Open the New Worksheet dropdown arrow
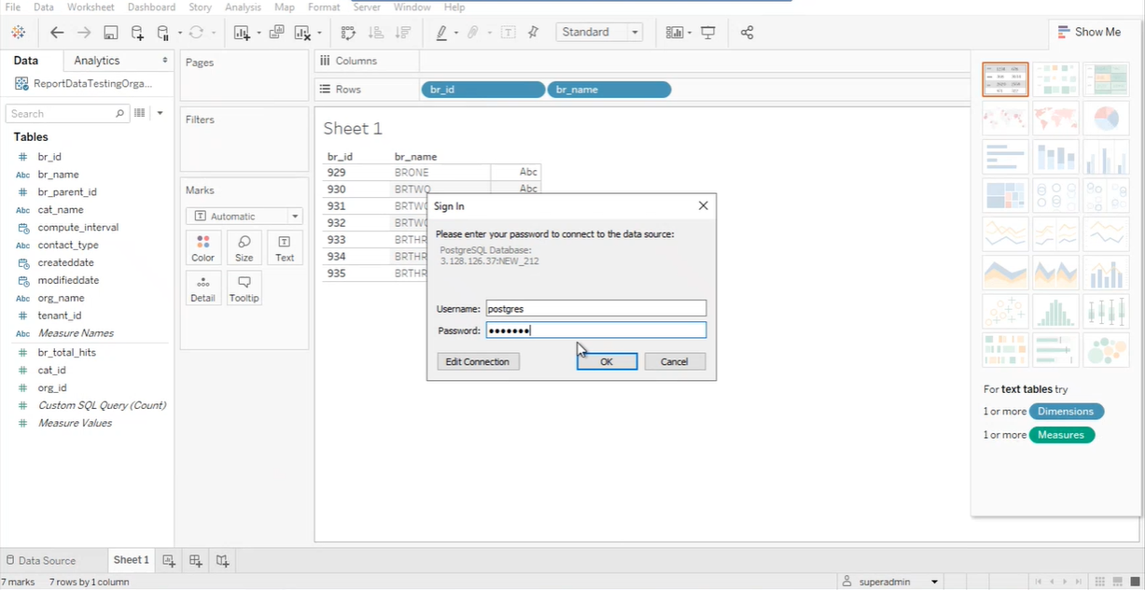The height and width of the screenshot is (590, 1145). coord(258,33)
